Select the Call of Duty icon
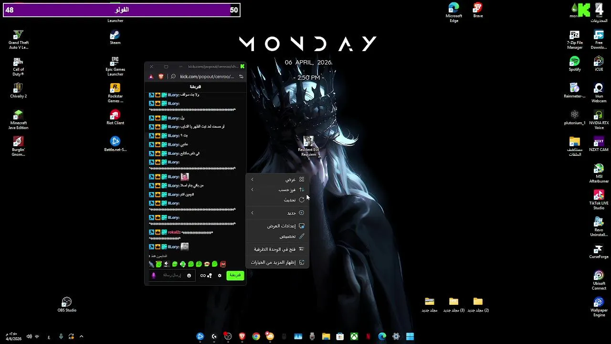 pyautogui.click(x=18, y=66)
